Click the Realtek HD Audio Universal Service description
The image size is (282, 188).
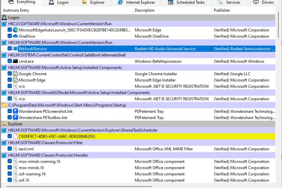165,49
